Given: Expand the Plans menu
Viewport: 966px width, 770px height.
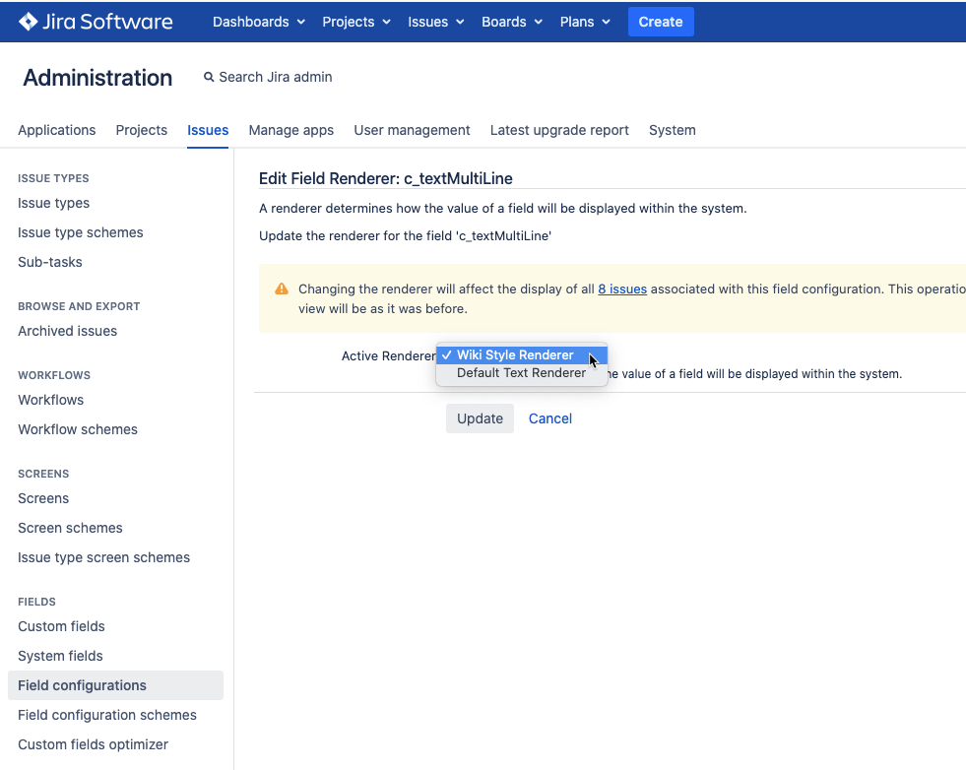Looking at the screenshot, I should coord(585,22).
